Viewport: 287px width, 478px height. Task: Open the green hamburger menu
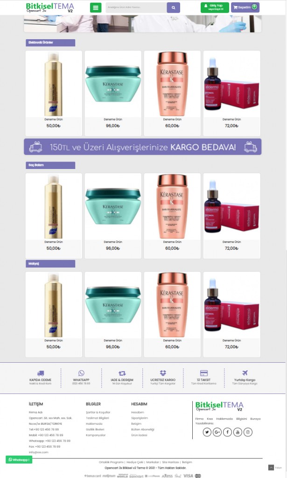(x=96, y=7)
